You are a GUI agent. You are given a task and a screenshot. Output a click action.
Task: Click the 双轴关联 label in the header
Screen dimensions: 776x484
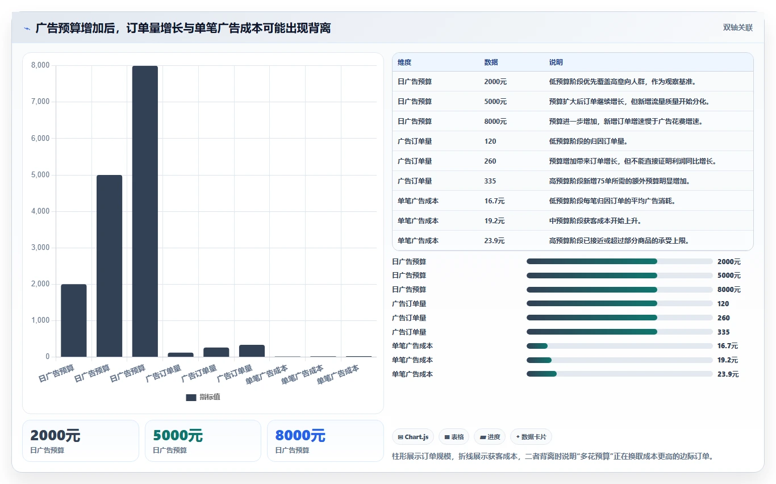coord(737,28)
